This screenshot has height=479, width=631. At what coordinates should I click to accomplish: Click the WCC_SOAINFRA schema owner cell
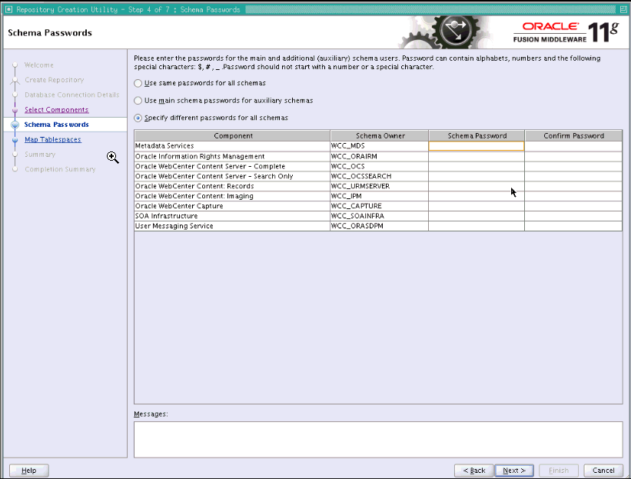380,216
